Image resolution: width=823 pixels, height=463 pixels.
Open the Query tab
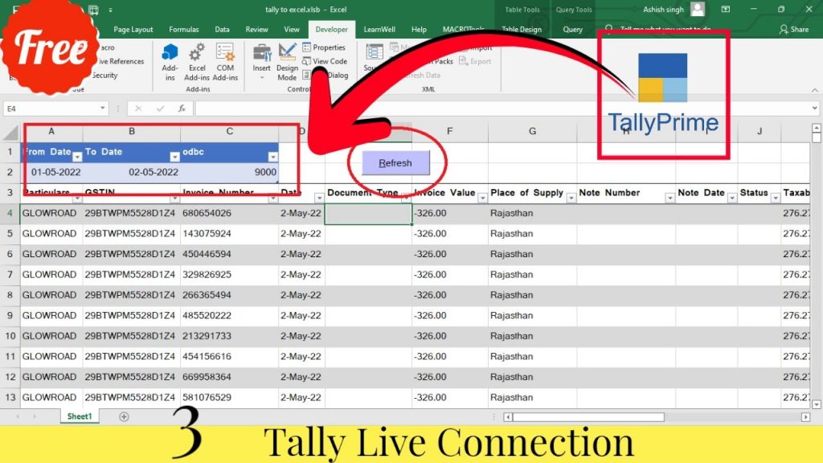tap(572, 30)
